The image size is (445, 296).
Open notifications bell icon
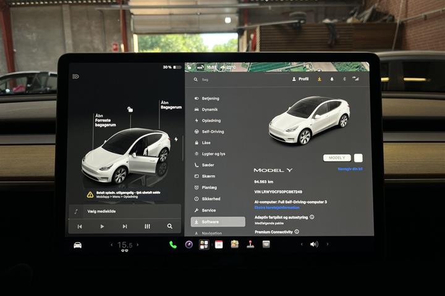point(332,79)
